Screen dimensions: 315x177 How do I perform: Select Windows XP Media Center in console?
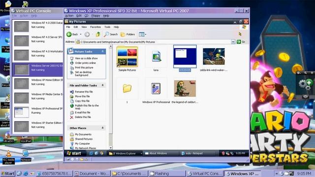[38, 98]
